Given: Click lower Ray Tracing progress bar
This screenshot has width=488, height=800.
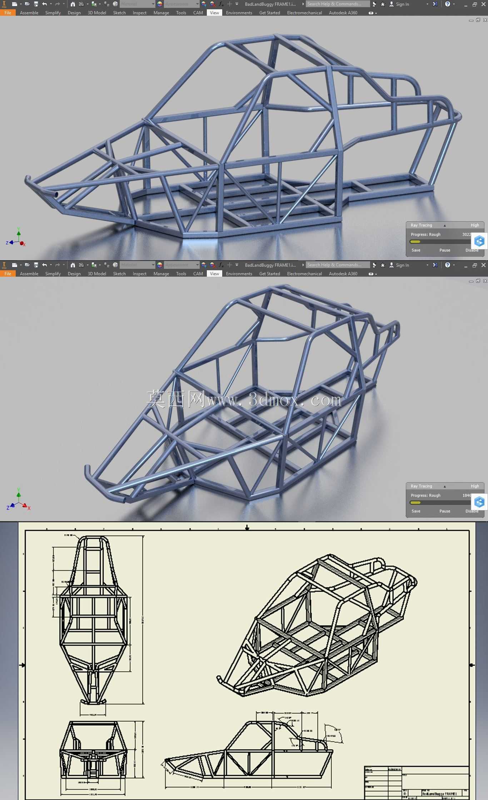Looking at the screenshot, I should [440, 503].
